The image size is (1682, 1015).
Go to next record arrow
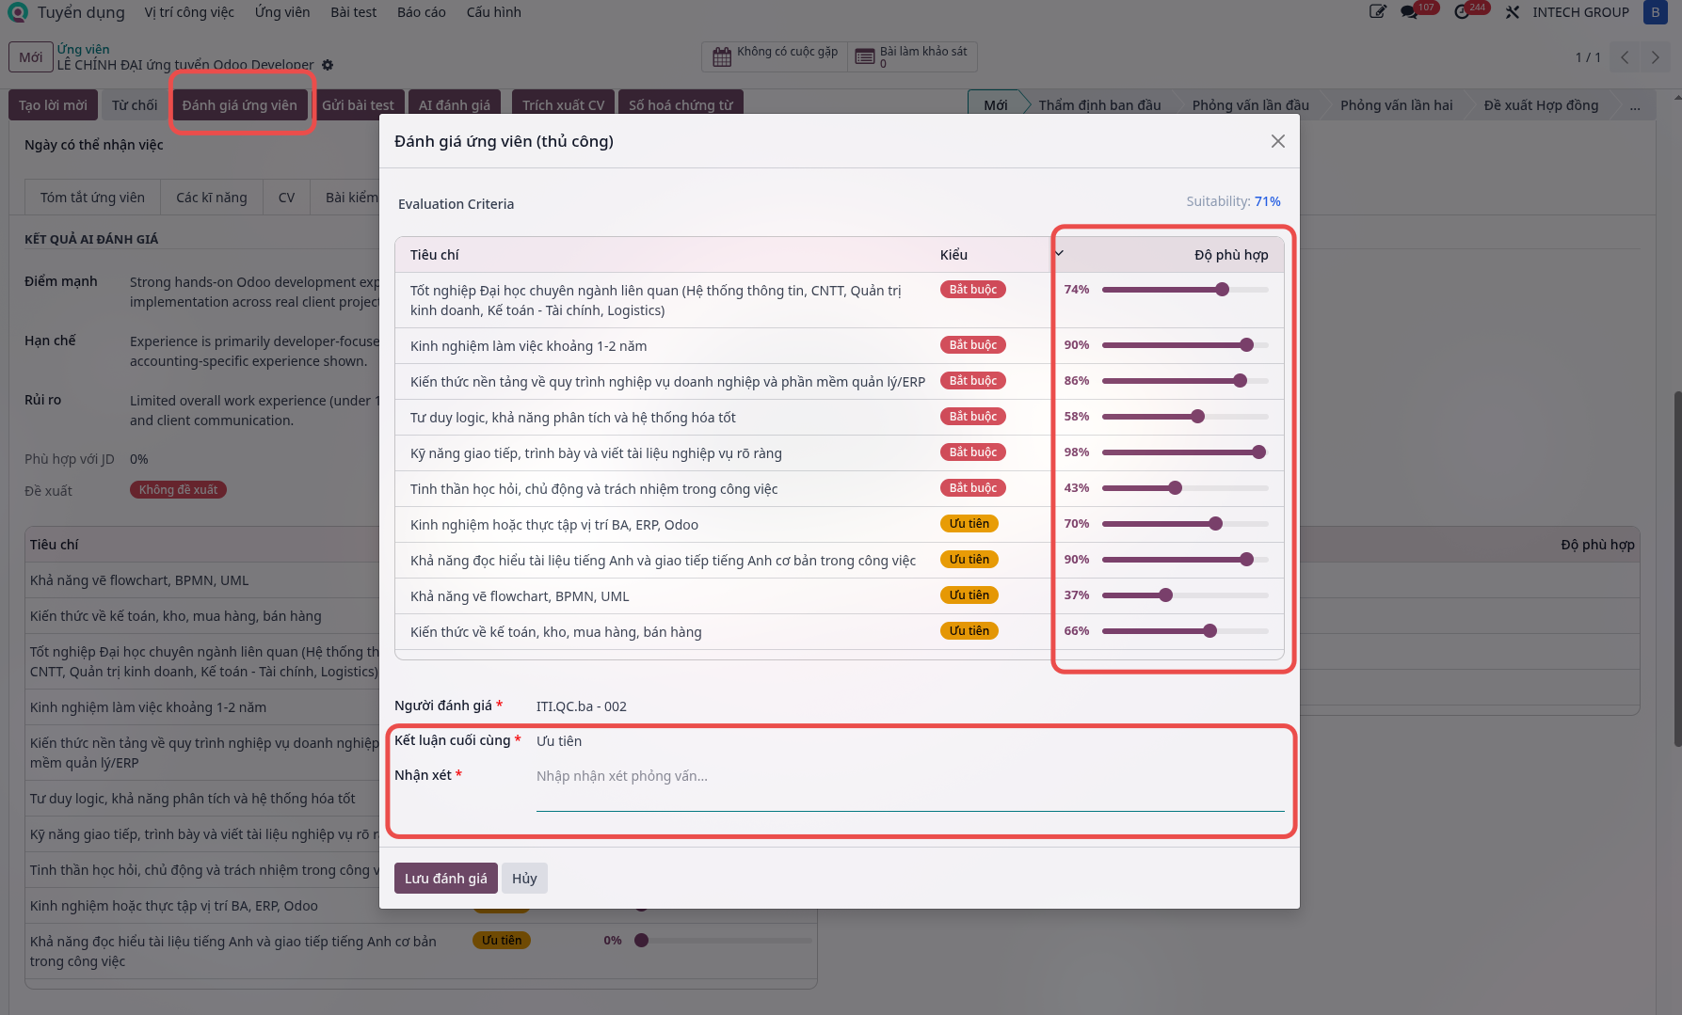click(1656, 57)
